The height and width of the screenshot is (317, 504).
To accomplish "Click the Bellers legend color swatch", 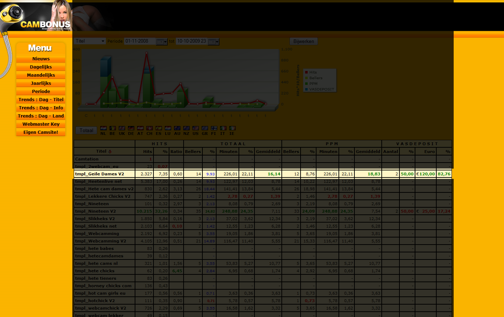I will 307,78.
